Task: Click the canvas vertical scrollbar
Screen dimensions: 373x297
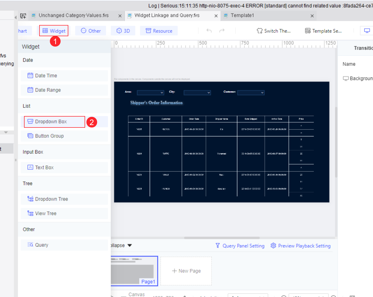Action: tap(336, 142)
